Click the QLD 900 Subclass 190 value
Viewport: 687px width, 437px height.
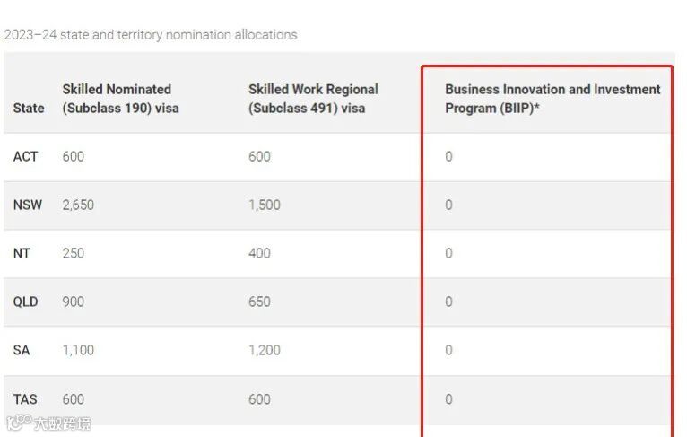(74, 302)
